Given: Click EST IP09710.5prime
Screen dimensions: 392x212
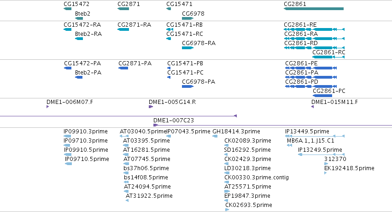Looking at the screenshot, I should [x=69, y=164].
